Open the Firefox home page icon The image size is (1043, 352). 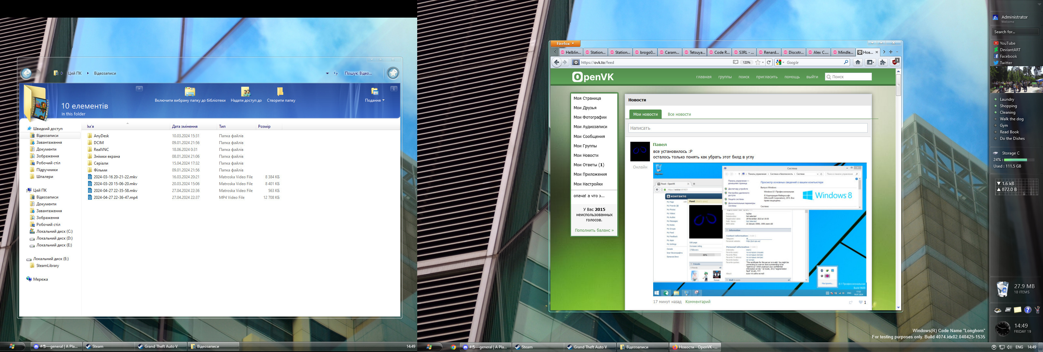pos(858,62)
